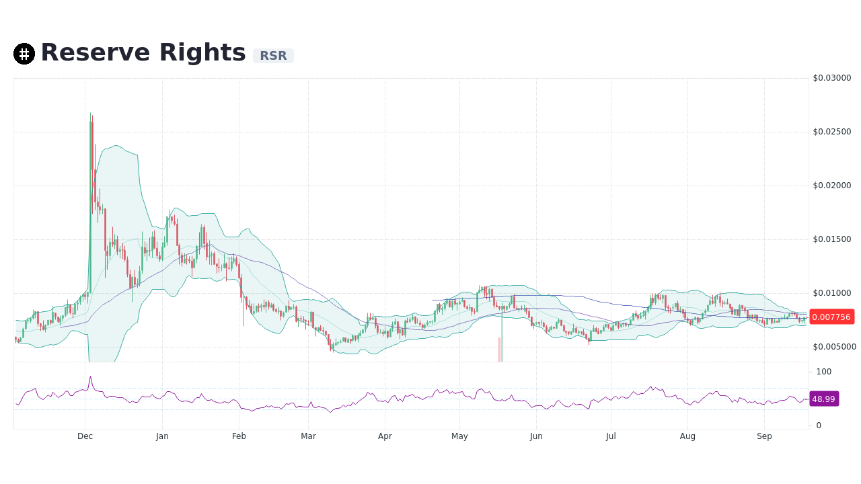The image size is (861, 484).
Task: Click the RSI indicator line at its lowest dip
Action: tap(330, 413)
